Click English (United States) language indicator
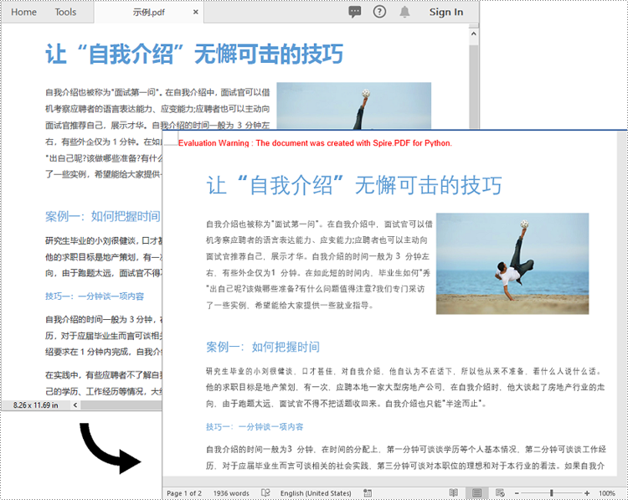Viewport: 628px width, 500px height. (316, 493)
